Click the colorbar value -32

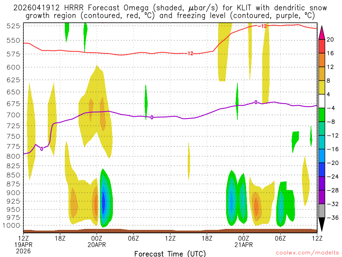333,204
